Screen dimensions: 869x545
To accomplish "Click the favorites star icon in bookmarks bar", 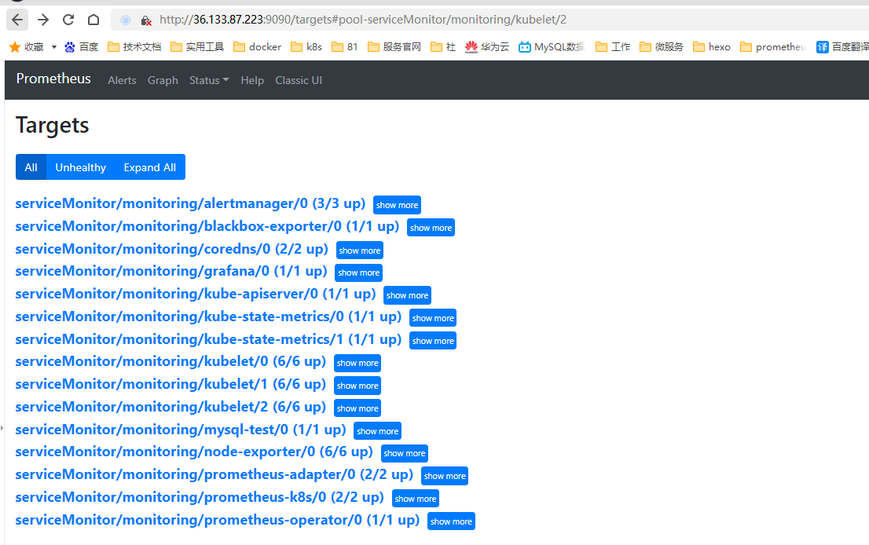I will pyautogui.click(x=15, y=47).
